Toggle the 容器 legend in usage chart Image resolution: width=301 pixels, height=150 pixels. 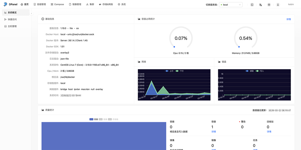[94, 119]
